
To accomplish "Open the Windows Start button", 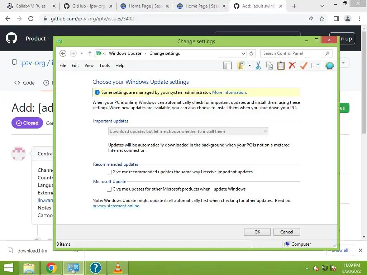I will [x=9, y=268].
